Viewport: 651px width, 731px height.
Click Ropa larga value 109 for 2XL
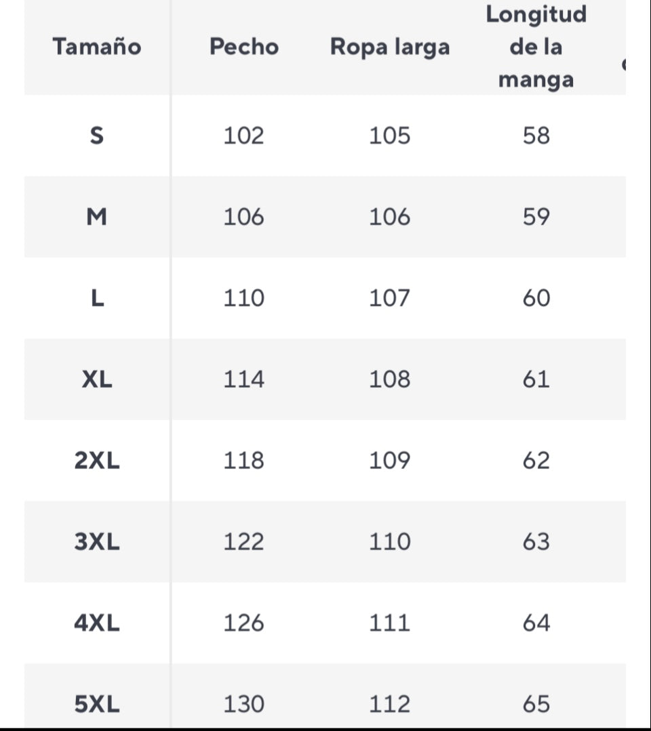pos(389,461)
